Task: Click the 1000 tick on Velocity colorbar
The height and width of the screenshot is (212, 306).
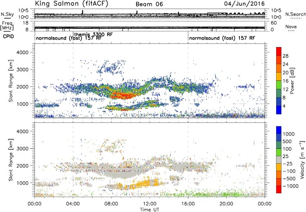Action: click(289, 134)
